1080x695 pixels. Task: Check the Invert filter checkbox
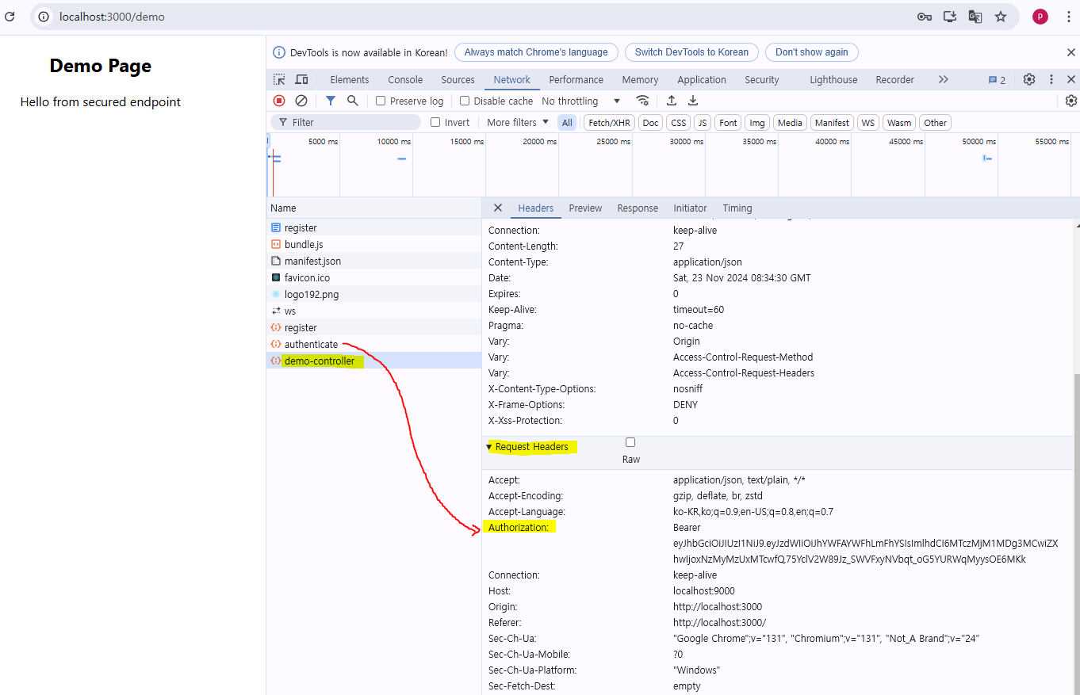[x=435, y=122]
